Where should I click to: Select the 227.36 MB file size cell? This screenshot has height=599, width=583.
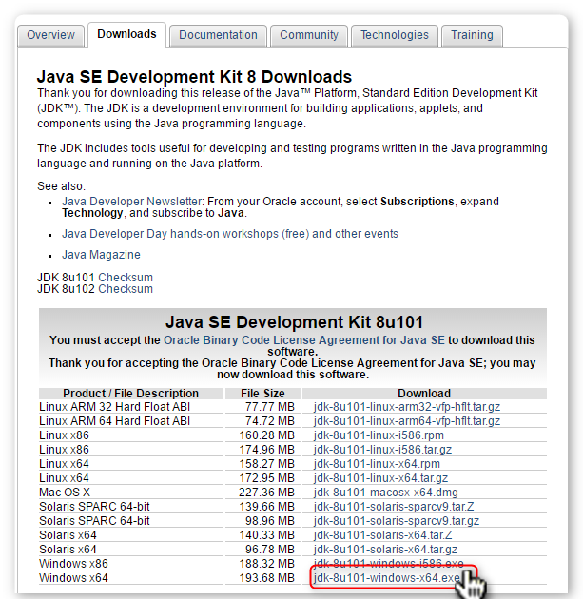pyautogui.click(x=262, y=493)
